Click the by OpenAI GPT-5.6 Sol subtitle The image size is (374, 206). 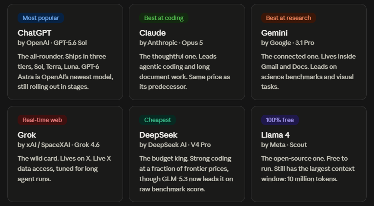coord(52,43)
